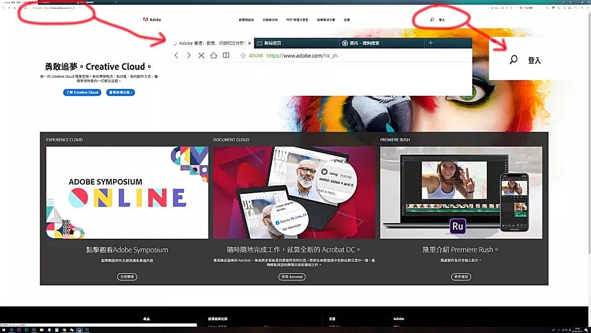The height and width of the screenshot is (333, 591).
Task: Click the 探索 Acrobat button
Action: point(292,277)
